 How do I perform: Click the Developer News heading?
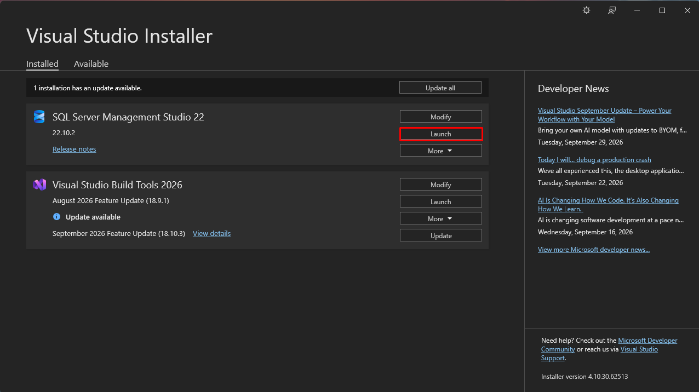tap(574, 89)
